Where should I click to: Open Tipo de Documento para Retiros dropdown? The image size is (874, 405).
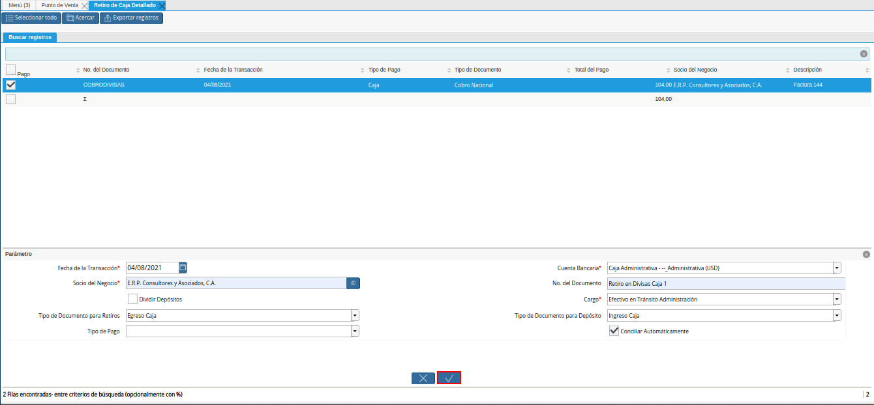[355, 315]
